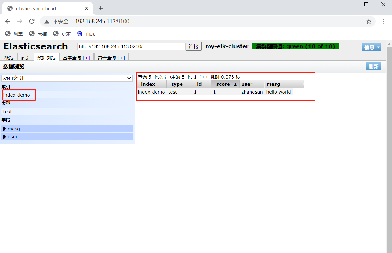Open the 所有索引 dropdown

tap(67, 78)
